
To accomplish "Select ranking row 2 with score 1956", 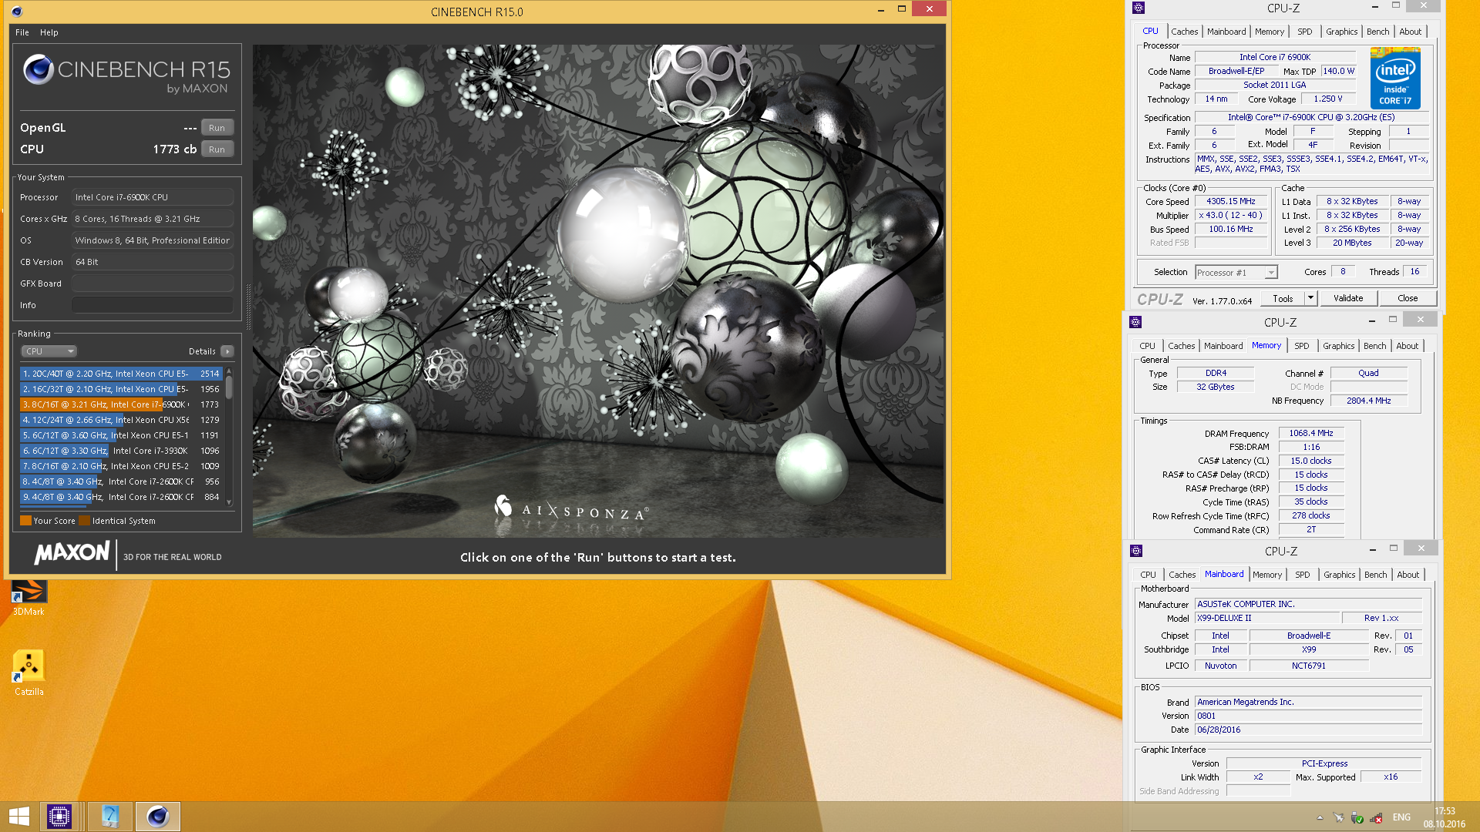I will (x=121, y=389).
